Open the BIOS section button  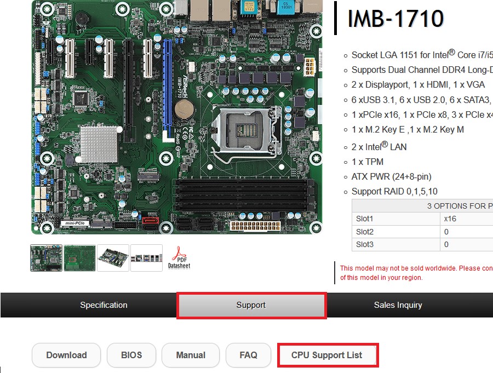click(x=131, y=355)
